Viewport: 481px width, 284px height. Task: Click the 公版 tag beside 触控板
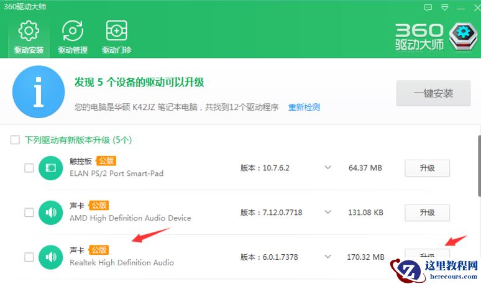106,161
